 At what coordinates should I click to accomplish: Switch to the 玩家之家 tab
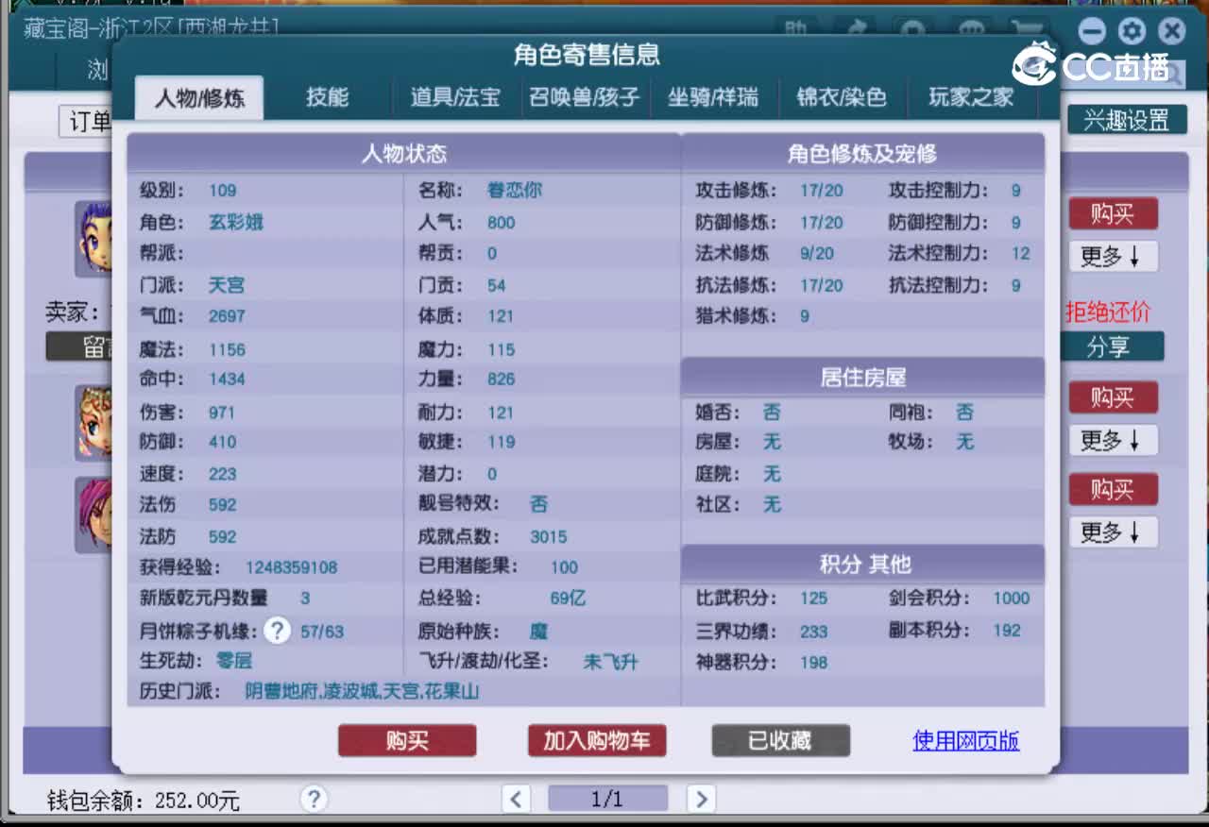[971, 97]
